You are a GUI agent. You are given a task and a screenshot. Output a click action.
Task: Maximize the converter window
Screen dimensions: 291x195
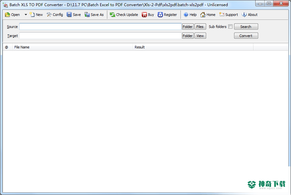(269, 3)
